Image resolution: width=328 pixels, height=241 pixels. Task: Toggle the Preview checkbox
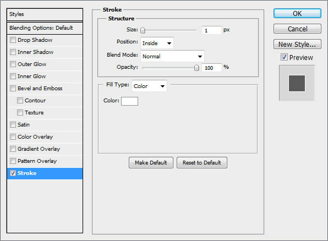(284, 57)
